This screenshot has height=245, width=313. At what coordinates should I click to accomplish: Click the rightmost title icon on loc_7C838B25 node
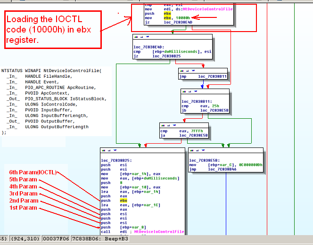click(115, 150)
